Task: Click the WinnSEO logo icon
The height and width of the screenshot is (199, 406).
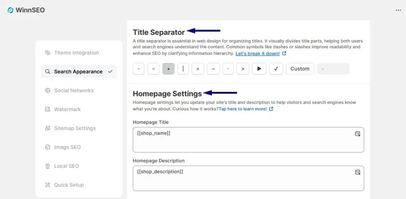Action: coord(10,10)
